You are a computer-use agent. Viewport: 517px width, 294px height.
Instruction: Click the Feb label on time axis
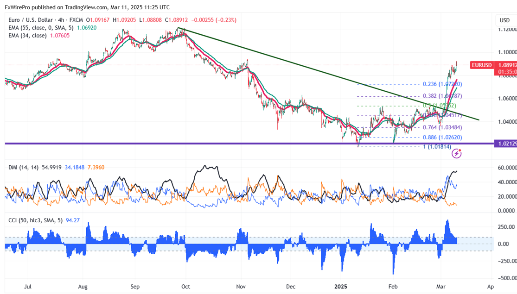[393, 287]
